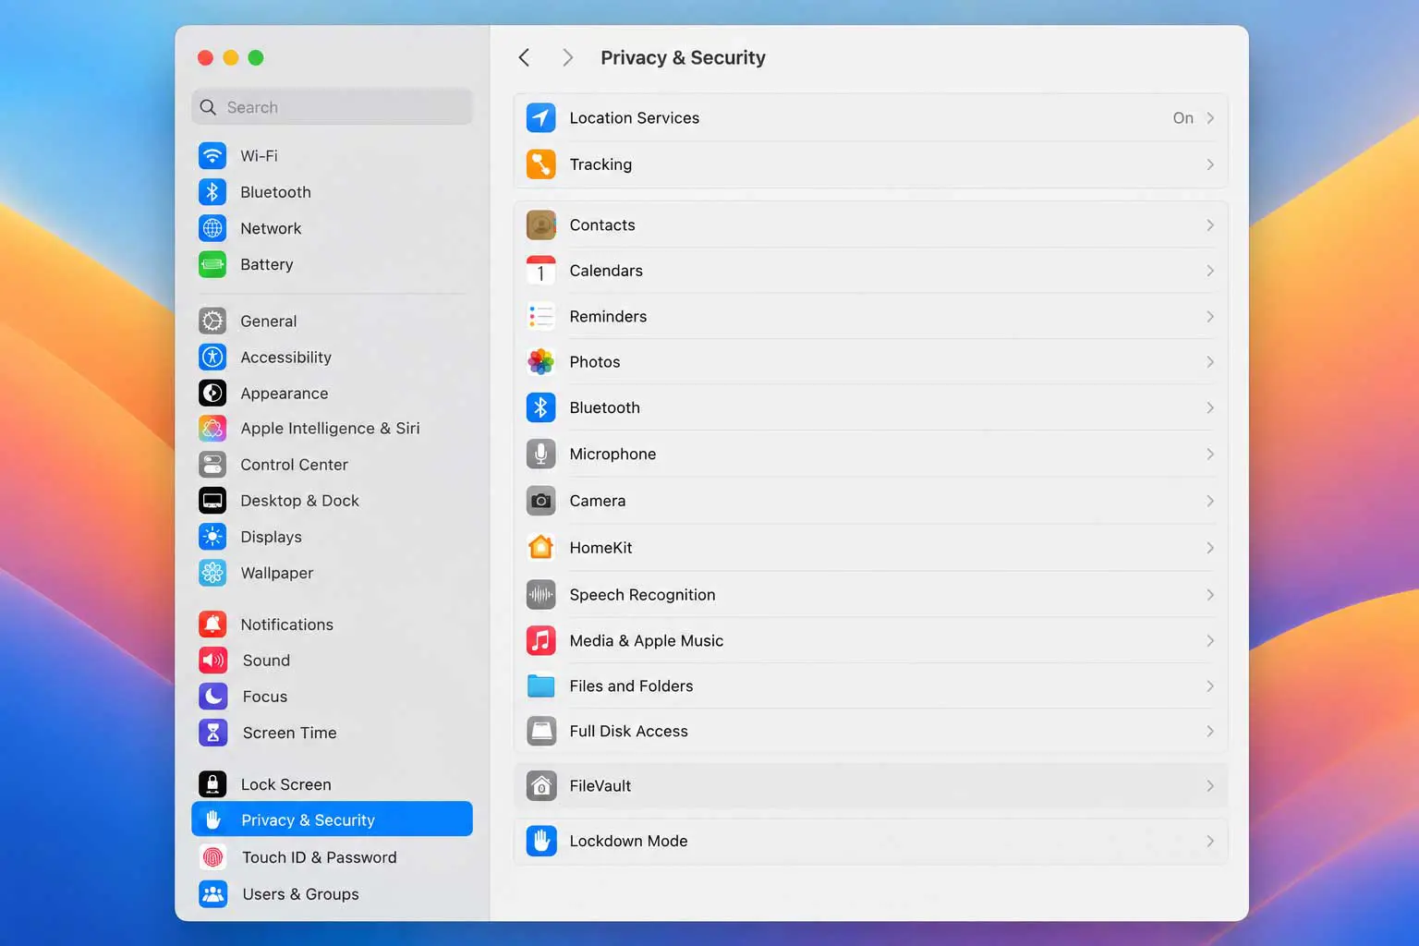Click the Wallpaper flower icon

click(x=212, y=573)
